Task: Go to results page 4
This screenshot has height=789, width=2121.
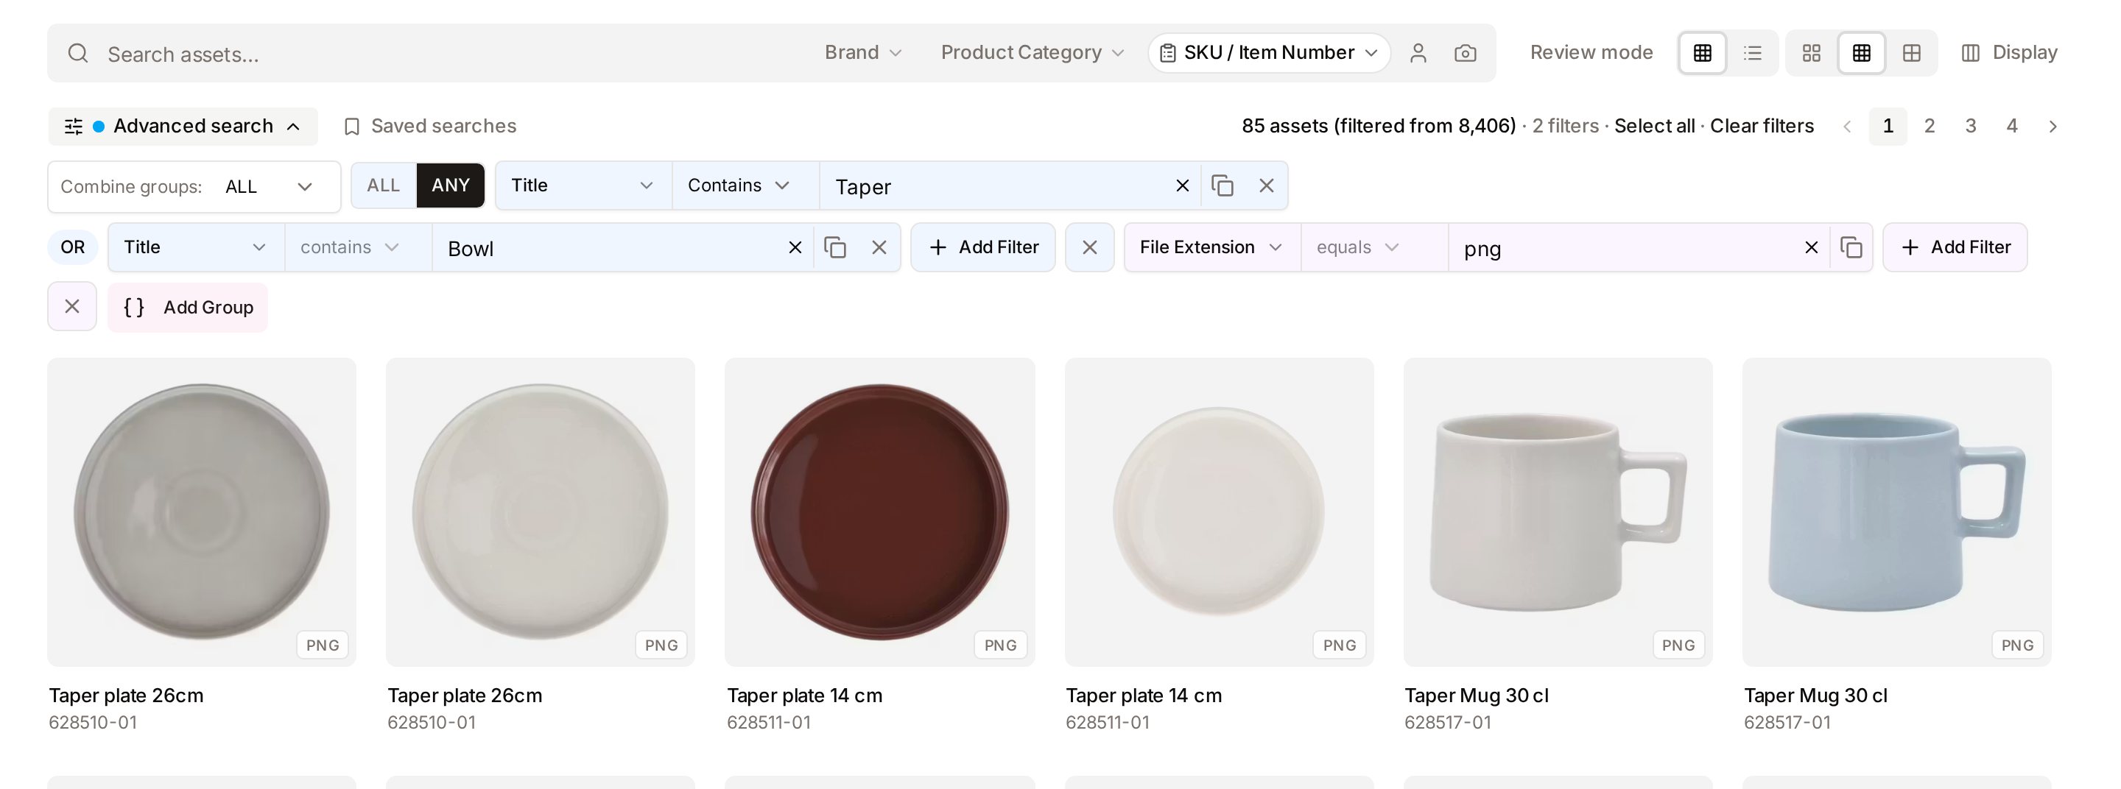Action: click(x=2011, y=127)
